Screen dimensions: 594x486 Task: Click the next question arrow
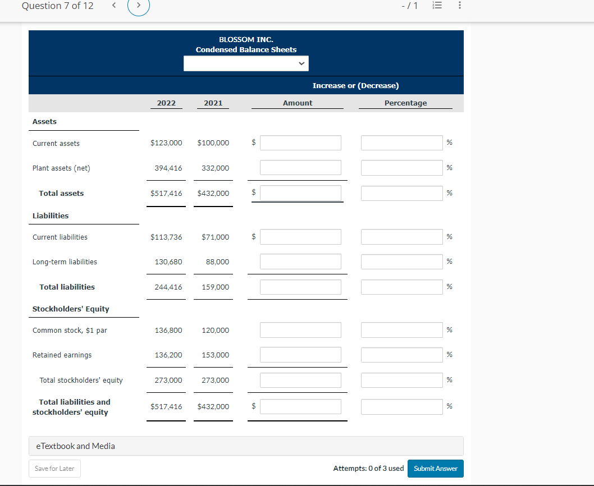pyautogui.click(x=138, y=7)
